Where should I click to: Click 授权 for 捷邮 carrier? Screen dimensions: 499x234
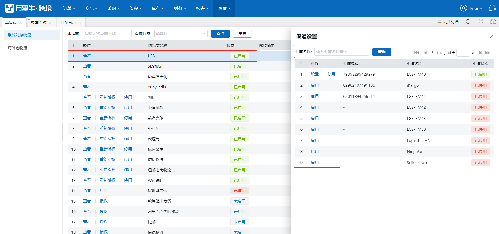point(103,222)
